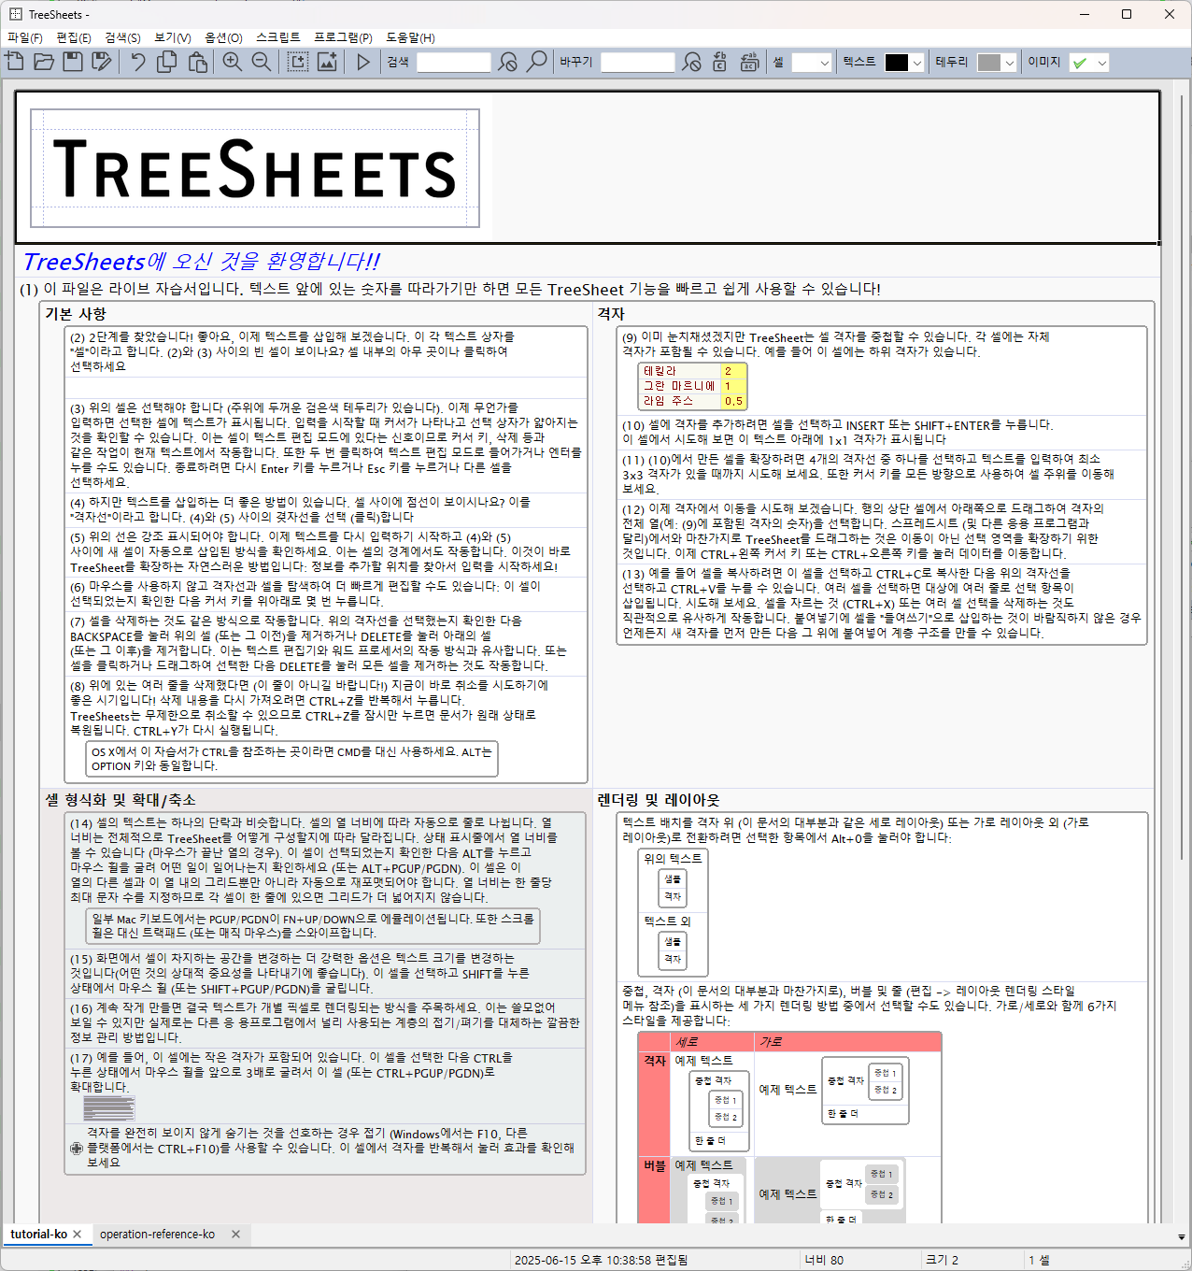Paste from clipboard via toolbar icon
This screenshot has width=1192, height=1271.
pyautogui.click(x=197, y=62)
